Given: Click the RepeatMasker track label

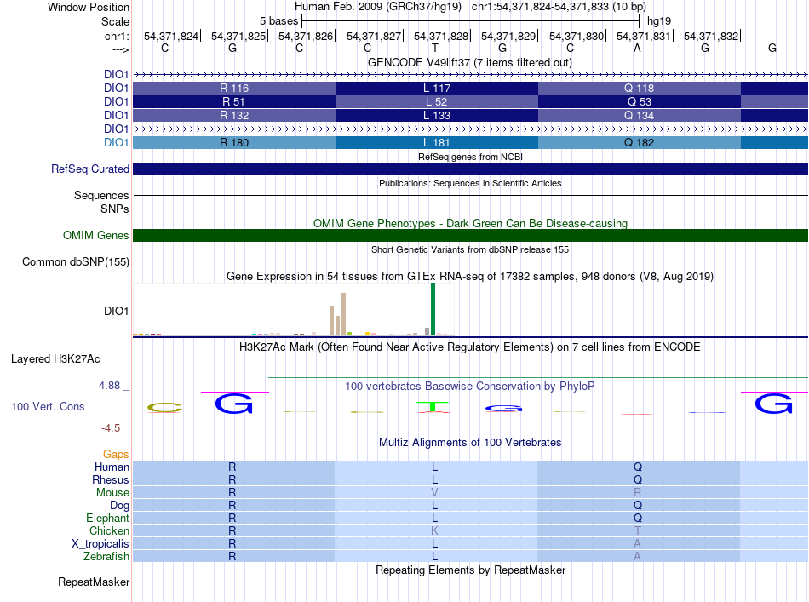Looking at the screenshot, I should coord(94,582).
